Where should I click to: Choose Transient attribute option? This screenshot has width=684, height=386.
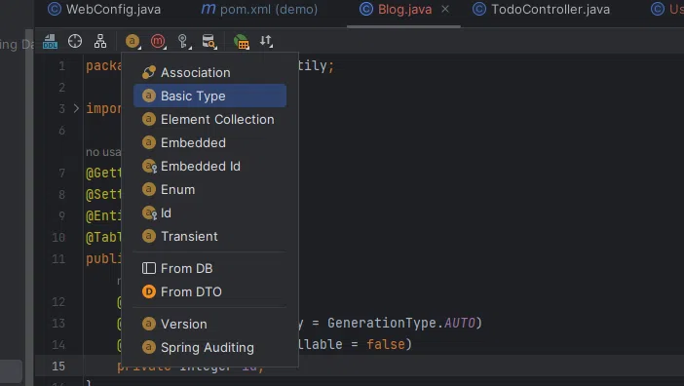209,237
